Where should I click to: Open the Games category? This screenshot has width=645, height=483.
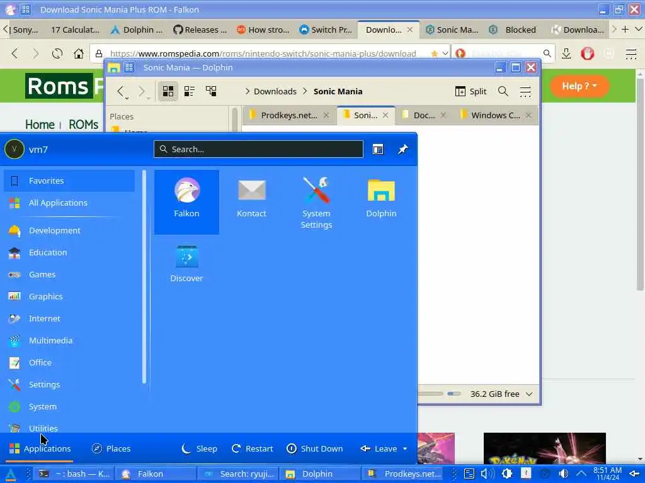pyautogui.click(x=69, y=275)
